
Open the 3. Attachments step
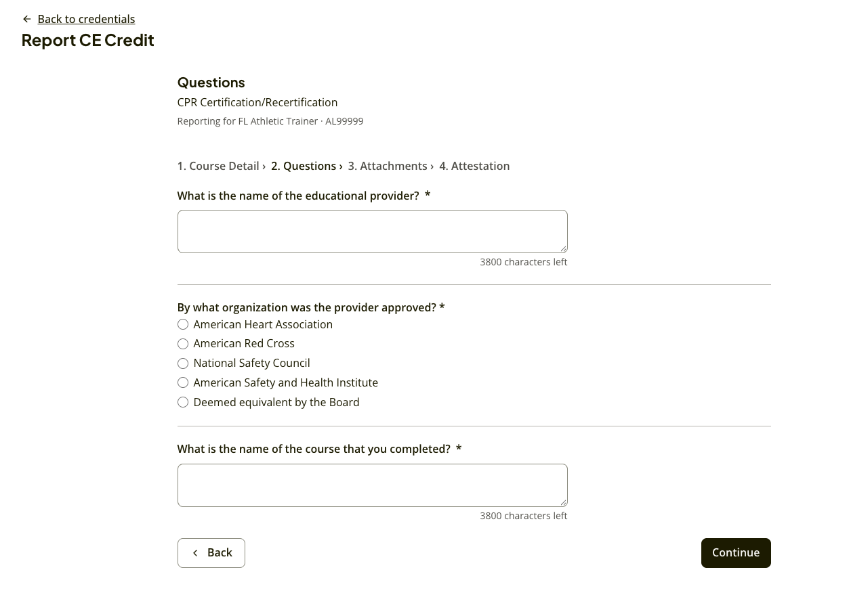388,166
